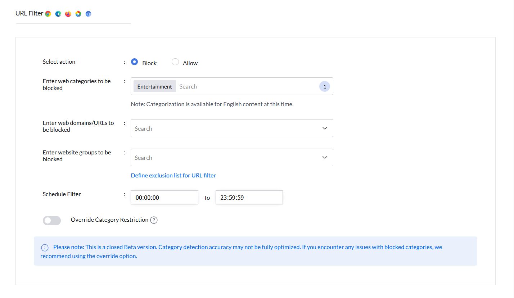This screenshot has width=514, height=298.
Task: Click the Entertainment category tag
Action: tap(155, 87)
